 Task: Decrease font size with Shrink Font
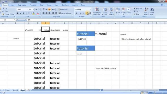pyautogui.click(x=39, y=9)
